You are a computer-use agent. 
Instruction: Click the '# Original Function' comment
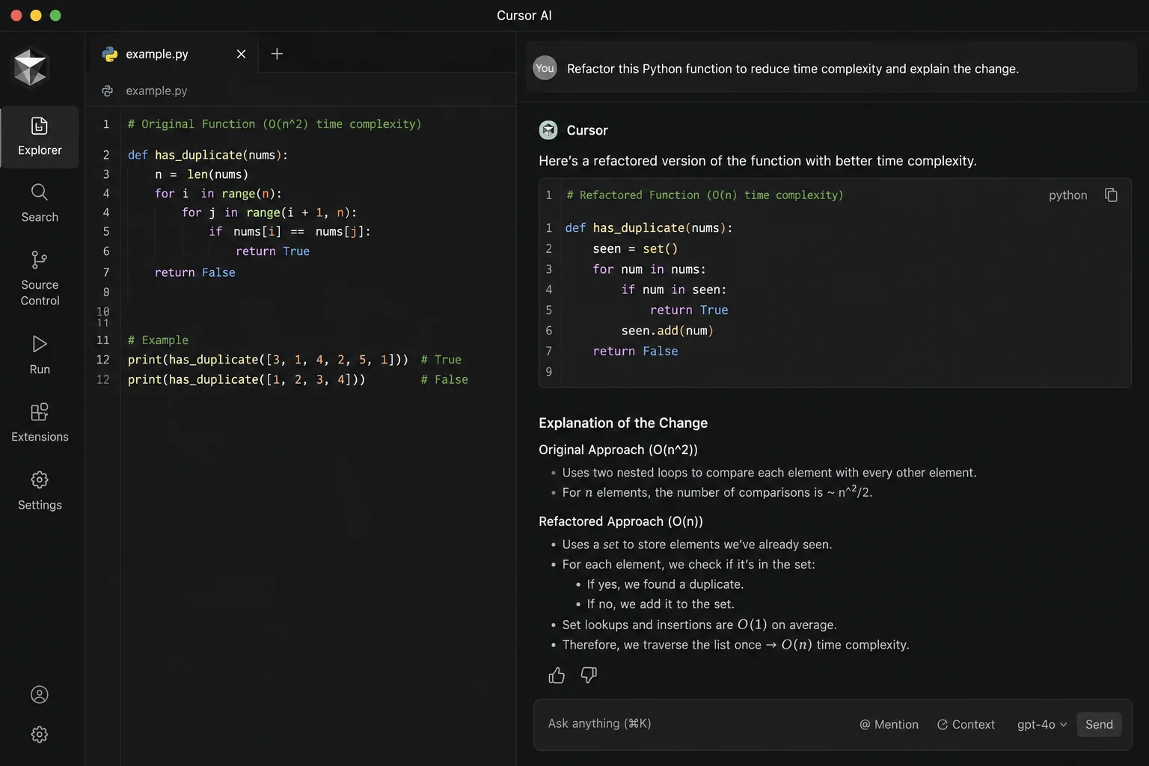[x=275, y=124]
